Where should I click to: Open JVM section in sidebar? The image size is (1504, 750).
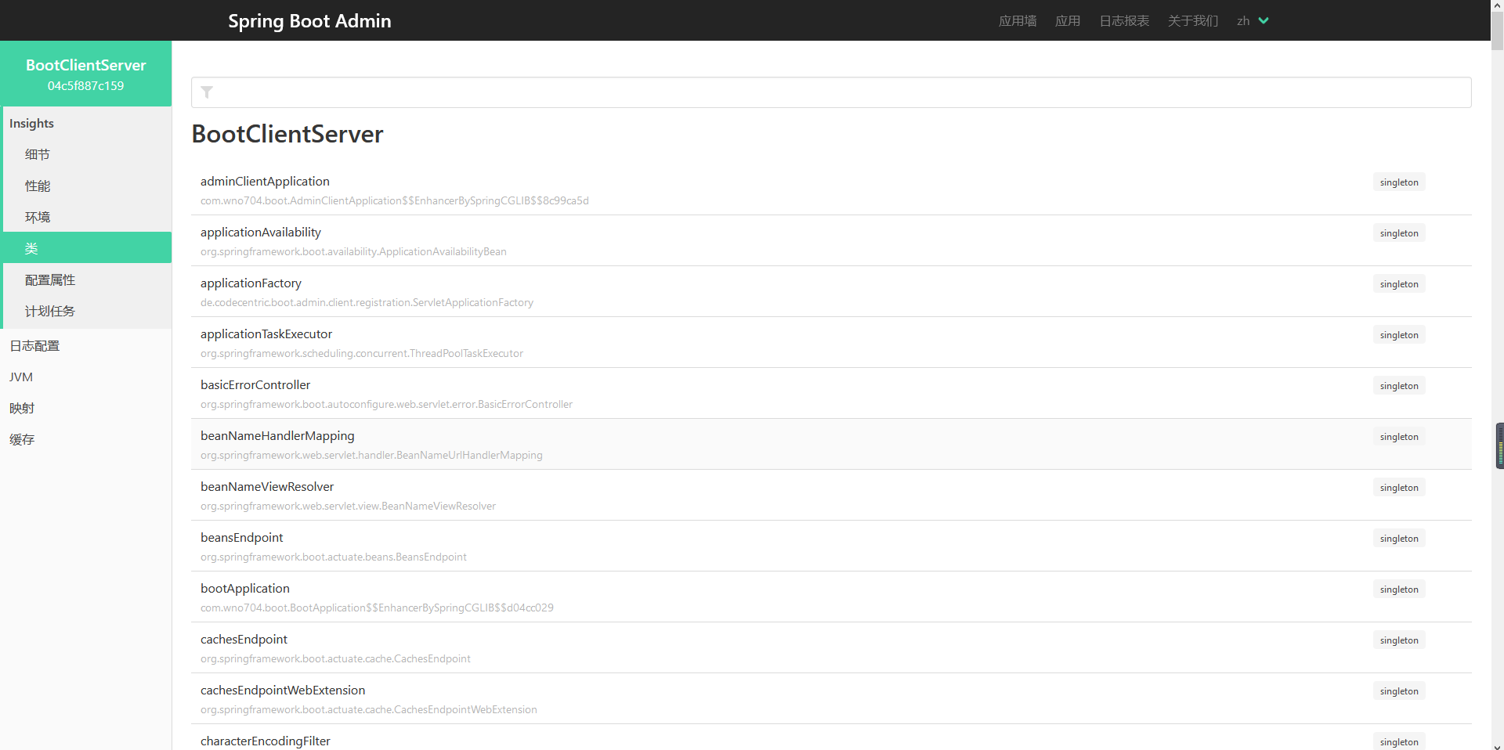tap(21, 377)
